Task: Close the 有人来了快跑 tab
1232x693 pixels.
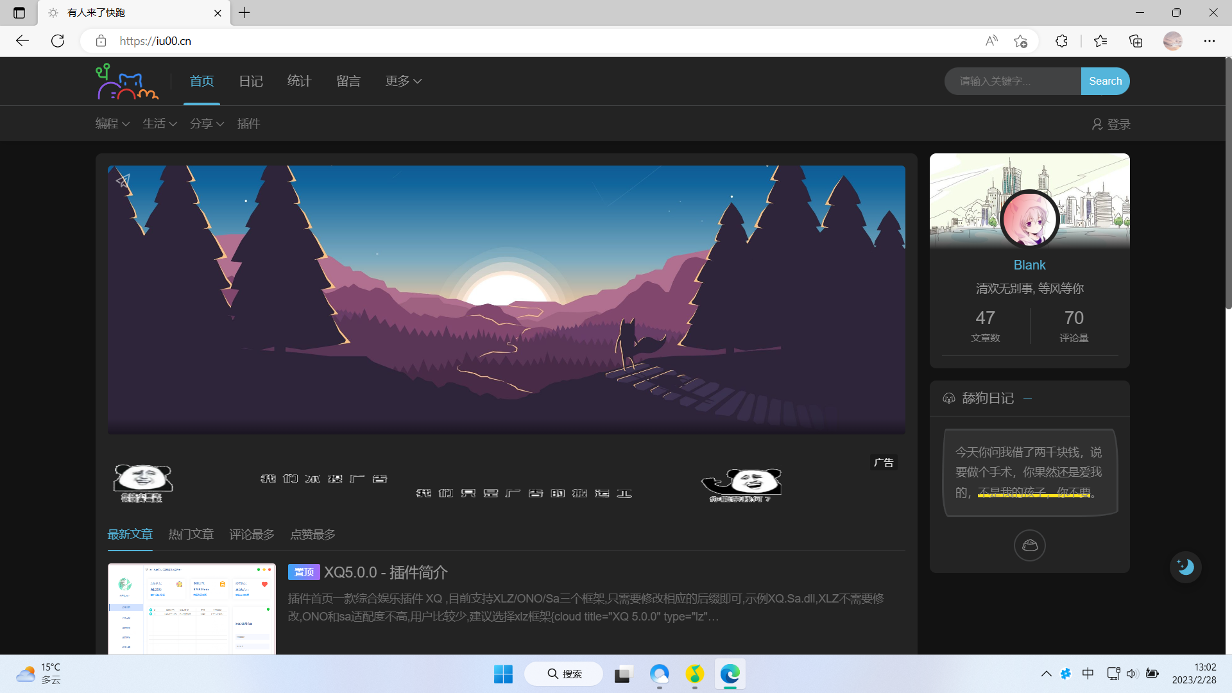Action: click(218, 13)
